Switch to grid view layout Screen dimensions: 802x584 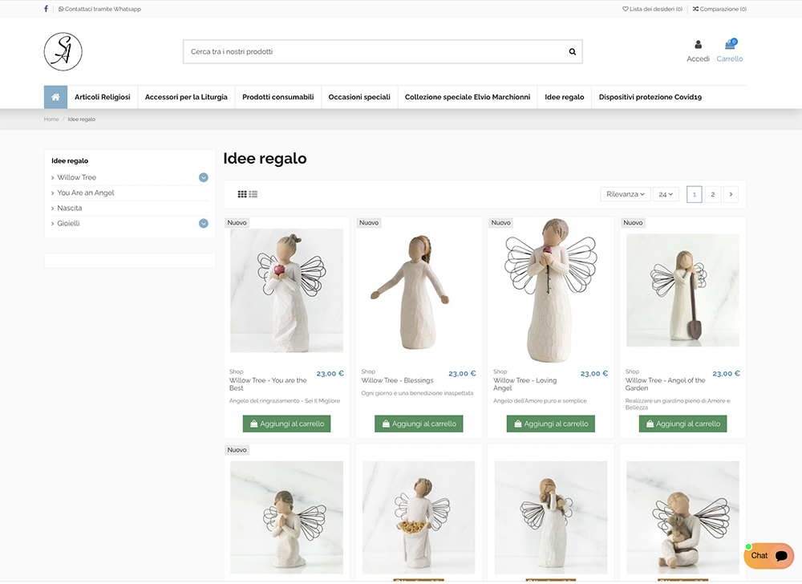click(x=242, y=194)
